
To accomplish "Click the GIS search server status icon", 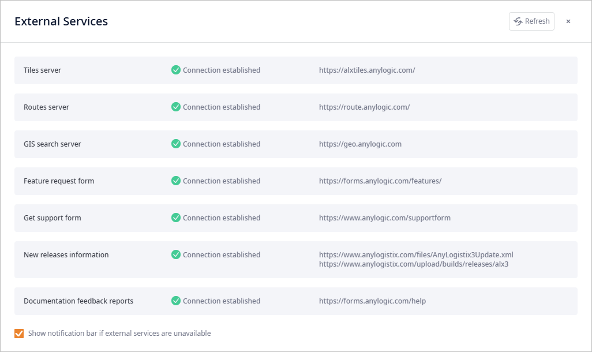I will pos(176,144).
